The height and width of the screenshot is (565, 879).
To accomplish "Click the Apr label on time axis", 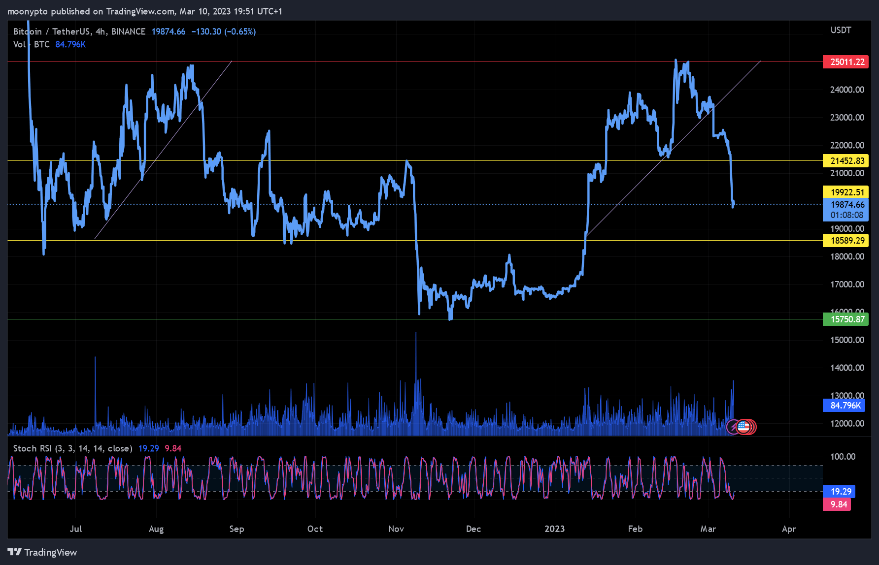I will pos(789,529).
